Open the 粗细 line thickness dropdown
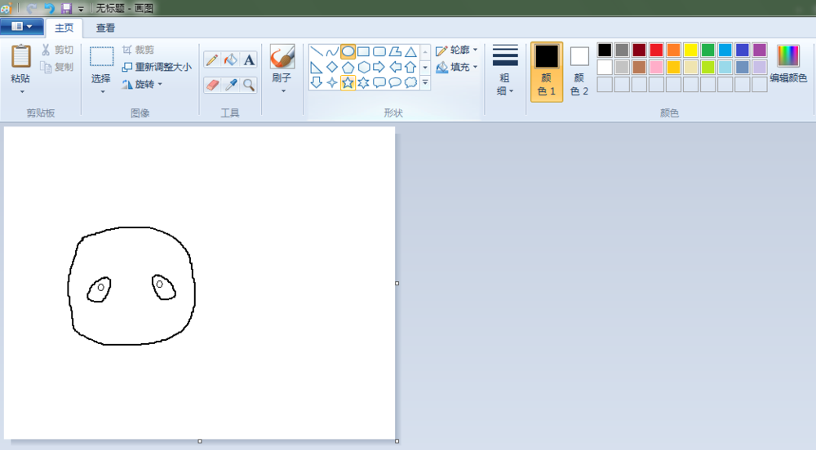 (x=505, y=71)
